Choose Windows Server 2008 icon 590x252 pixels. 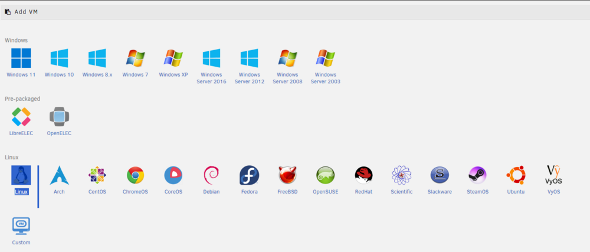tap(287, 58)
